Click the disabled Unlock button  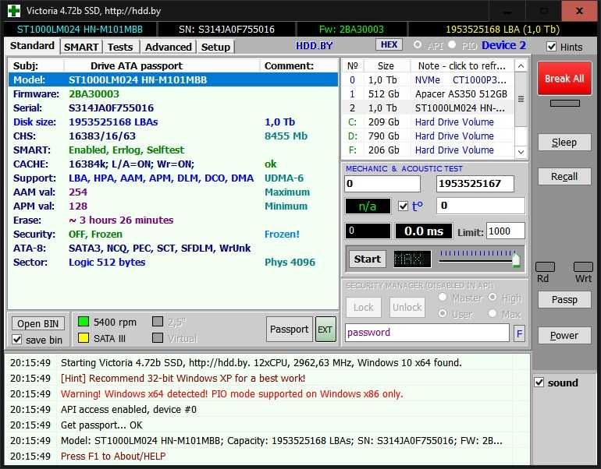click(407, 307)
